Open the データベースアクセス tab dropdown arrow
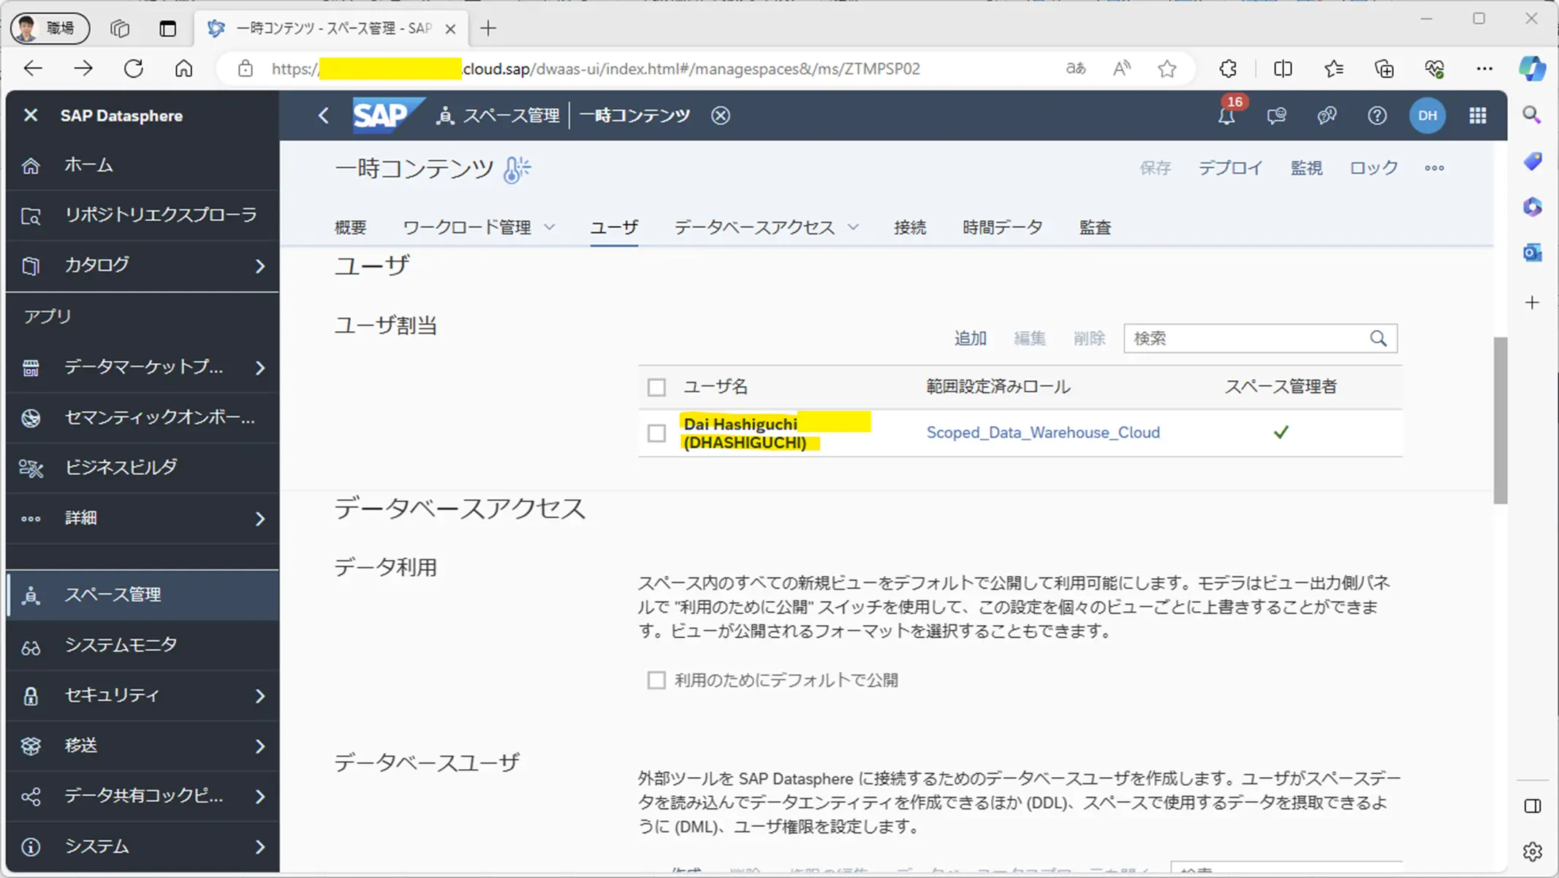This screenshot has width=1559, height=878. tap(853, 227)
